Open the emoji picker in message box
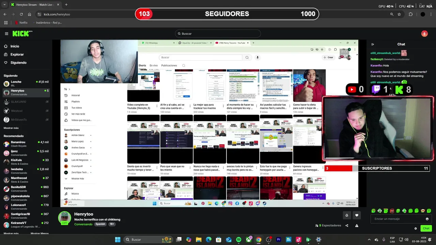The height and width of the screenshot is (245, 436). tap(427, 219)
